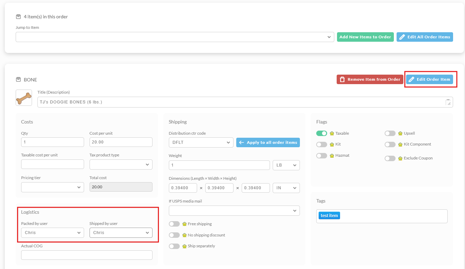
Task: Click the 'test item' tag
Action: (x=329, y=215)
